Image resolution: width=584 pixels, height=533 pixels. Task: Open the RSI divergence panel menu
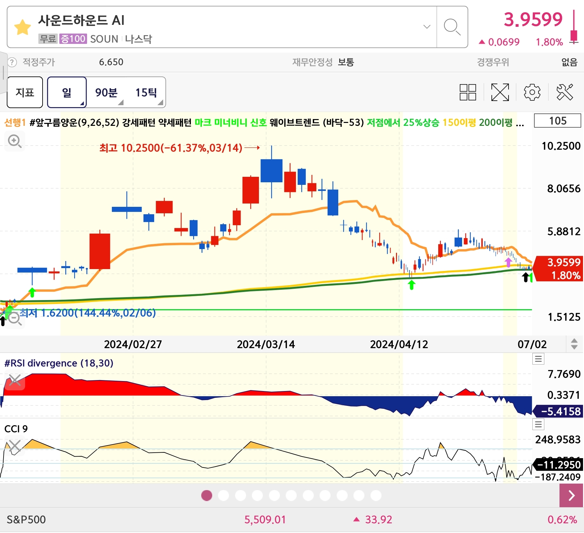[538, 359]
